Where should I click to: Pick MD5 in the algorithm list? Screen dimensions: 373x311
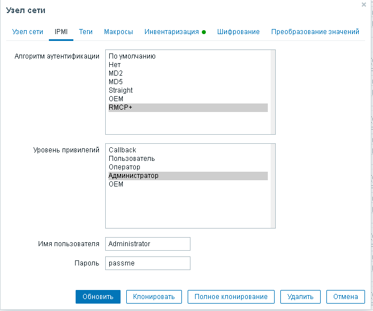pos(115,82)
